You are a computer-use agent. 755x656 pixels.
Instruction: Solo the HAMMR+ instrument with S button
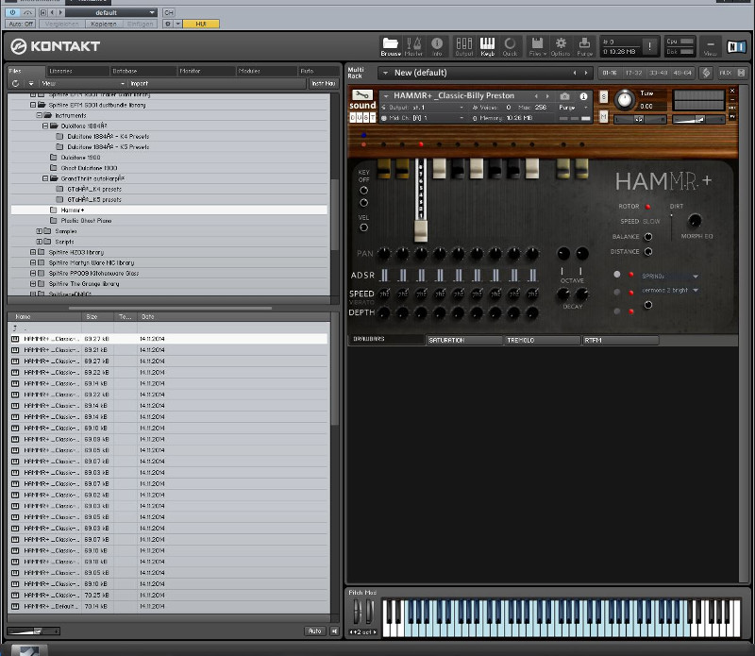click(x=603, y=96)
